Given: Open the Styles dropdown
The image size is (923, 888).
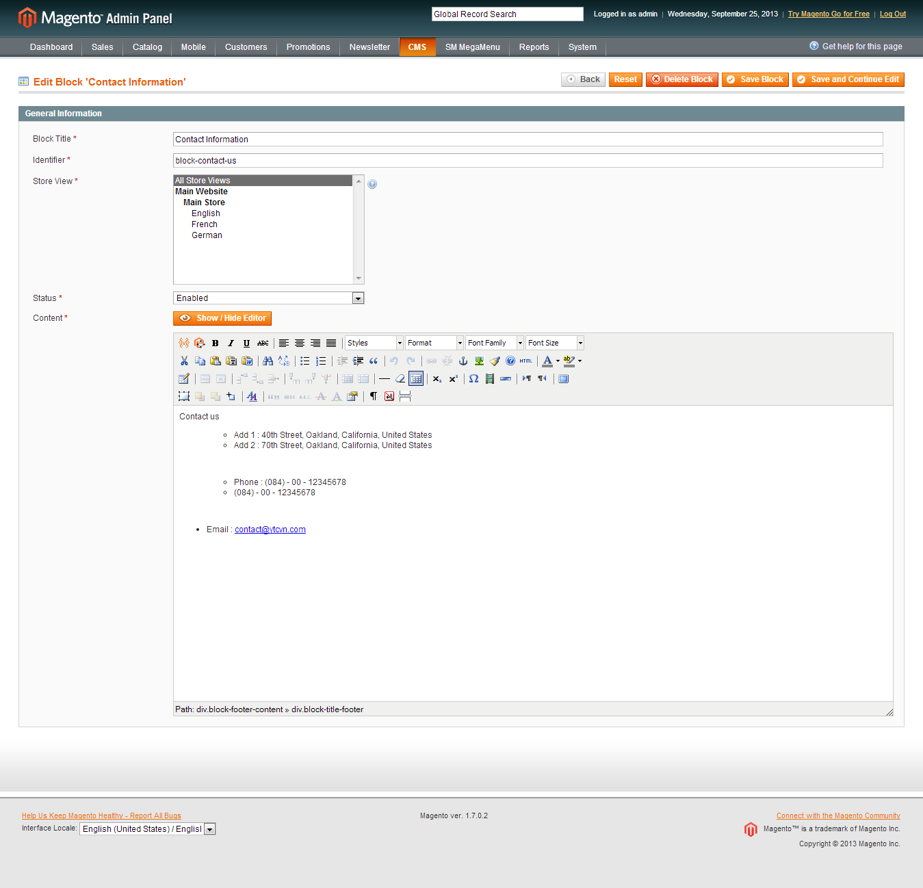Looking at the screenshot, I should (x=374, y=343).
